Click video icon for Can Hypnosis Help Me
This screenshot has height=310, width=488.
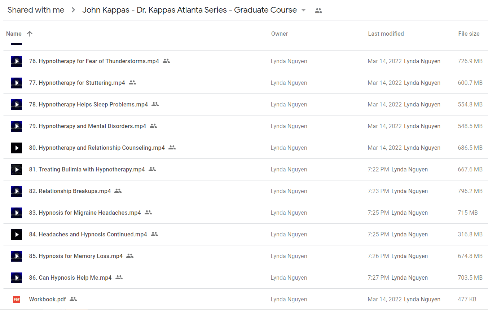point(17,278)
